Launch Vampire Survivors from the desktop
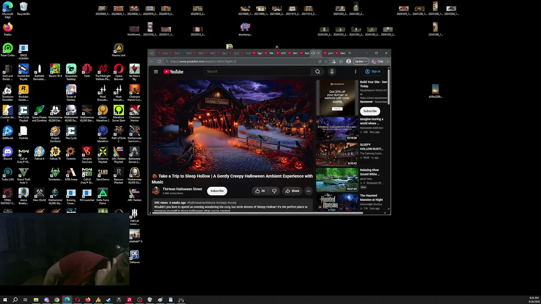This screenshot has height=304, width=541. pyautogui.click(x=87, y=155)
